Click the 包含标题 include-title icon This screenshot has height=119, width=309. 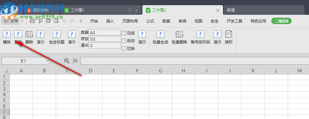click(57, 34)
